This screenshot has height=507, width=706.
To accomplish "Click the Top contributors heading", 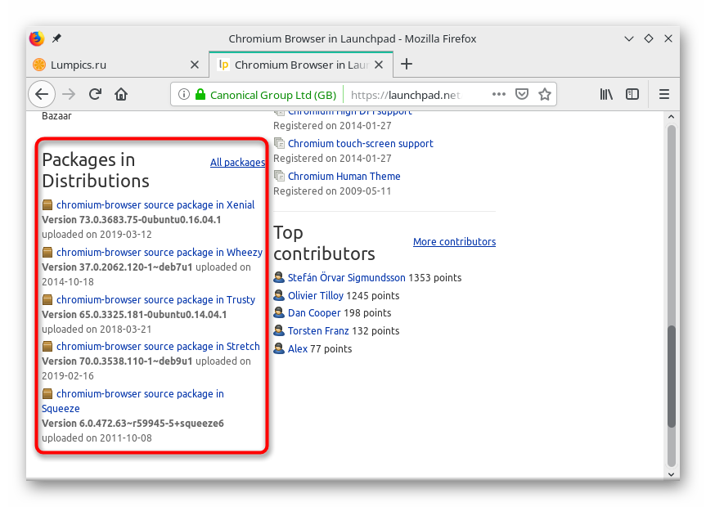I will (324, 243).
